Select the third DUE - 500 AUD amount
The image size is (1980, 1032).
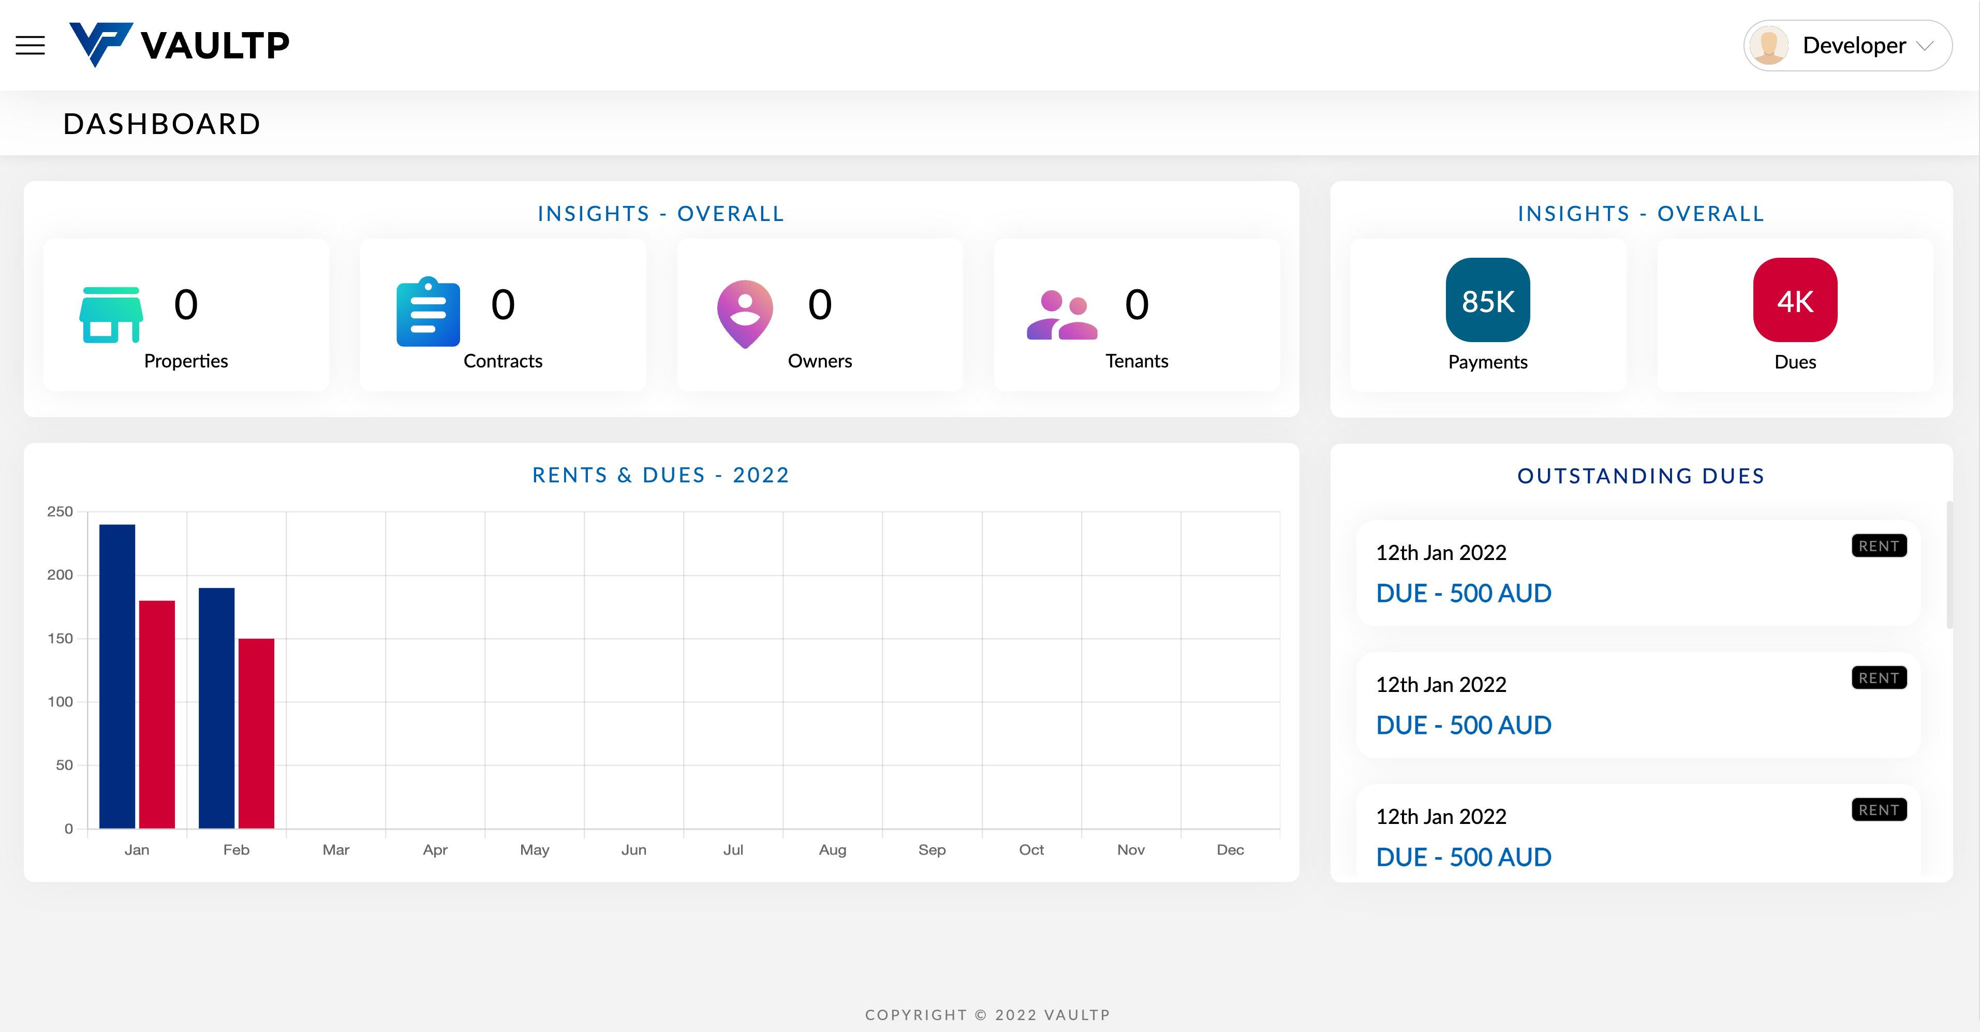(x=1464, y=858)
